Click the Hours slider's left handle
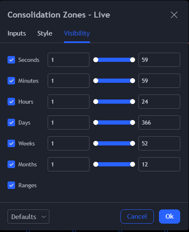 pos(96,102)
